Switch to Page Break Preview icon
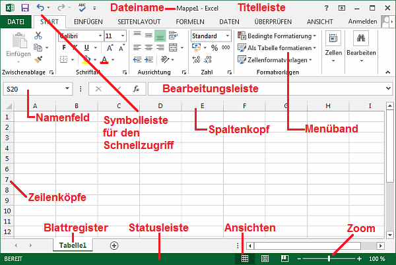Image resolution: width=396 pixels, height=265 pixels. tap(284, 258)
